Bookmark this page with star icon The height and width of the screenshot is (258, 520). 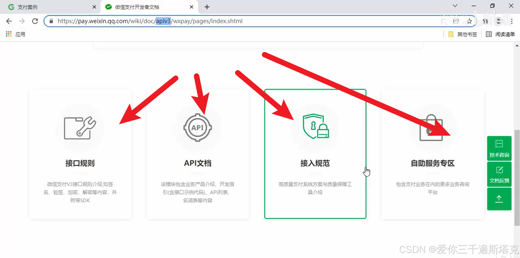point(470,21)
